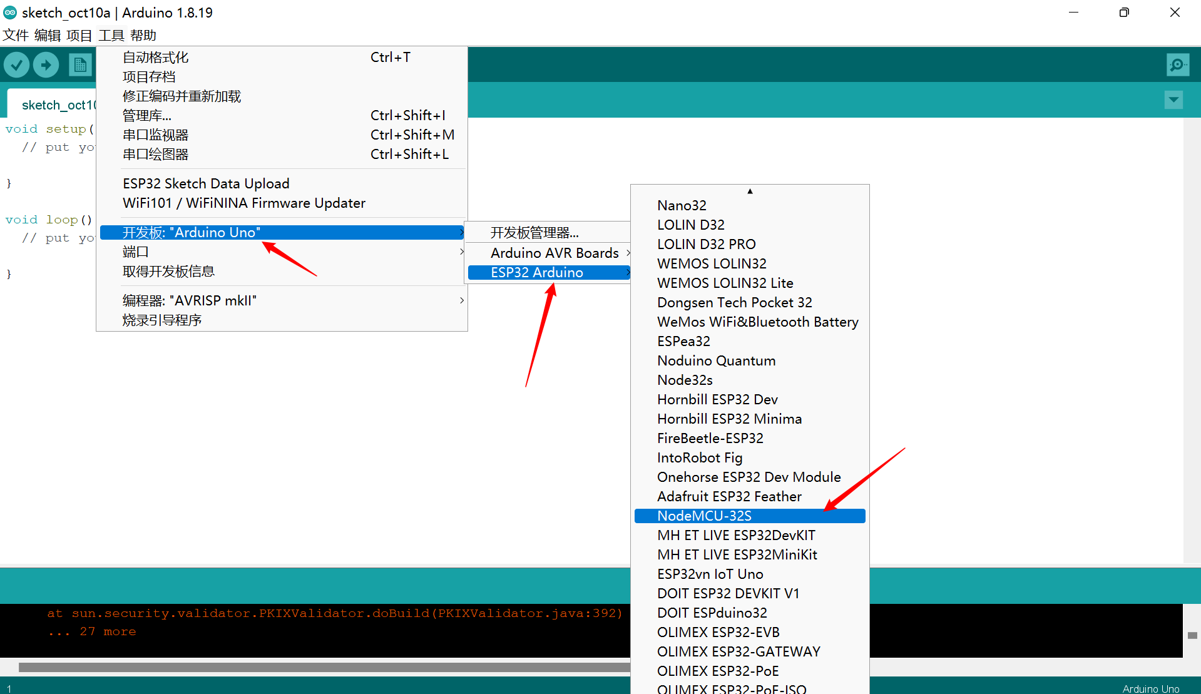This screenshot has height=694, width=1201.
Task: Open the 帮助 menu
Action: click(143, 36)
